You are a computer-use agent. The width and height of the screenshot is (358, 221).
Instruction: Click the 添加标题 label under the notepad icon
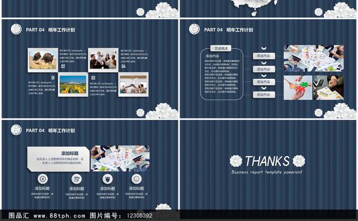(x=77, y=189)
